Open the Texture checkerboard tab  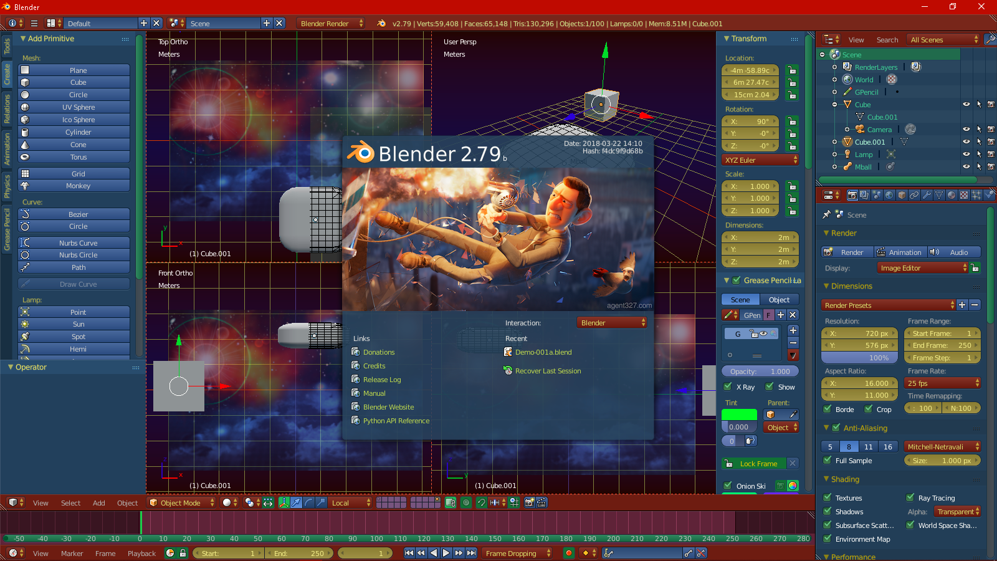pos(964,195)
